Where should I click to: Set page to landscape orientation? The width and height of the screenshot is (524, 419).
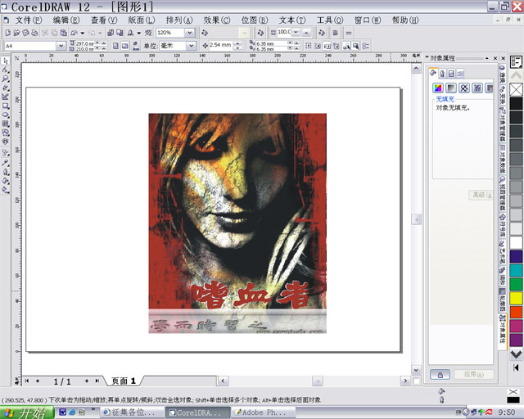pyautogui.click(x=124, y=46)
